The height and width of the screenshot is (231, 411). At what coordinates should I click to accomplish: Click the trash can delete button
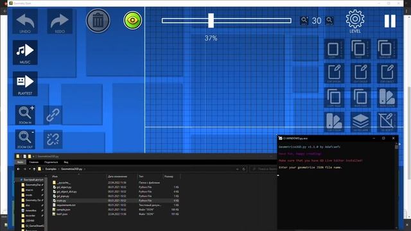98,21
